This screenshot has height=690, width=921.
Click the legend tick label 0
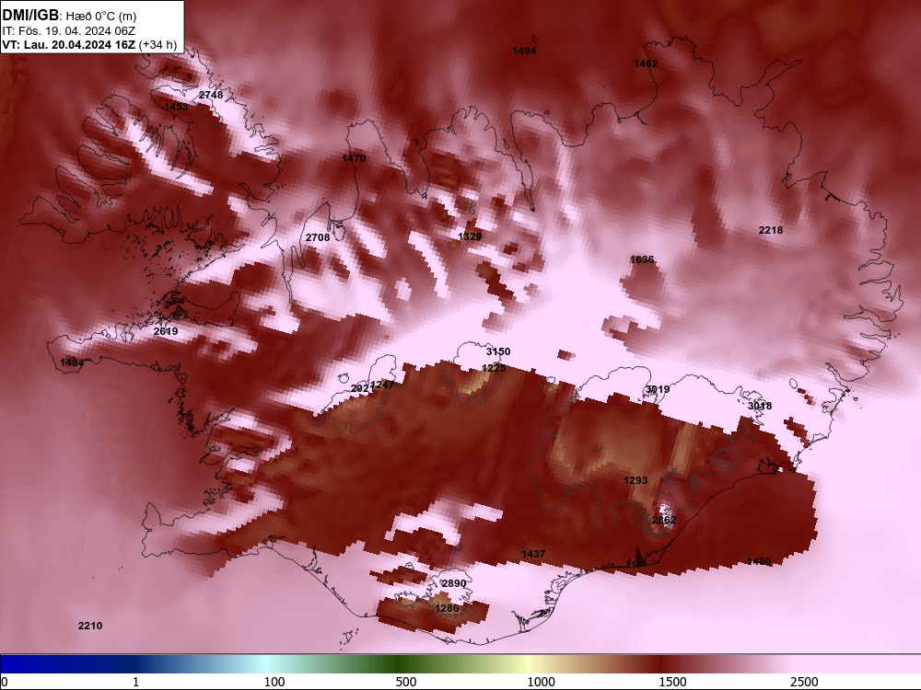coord(5,682)
